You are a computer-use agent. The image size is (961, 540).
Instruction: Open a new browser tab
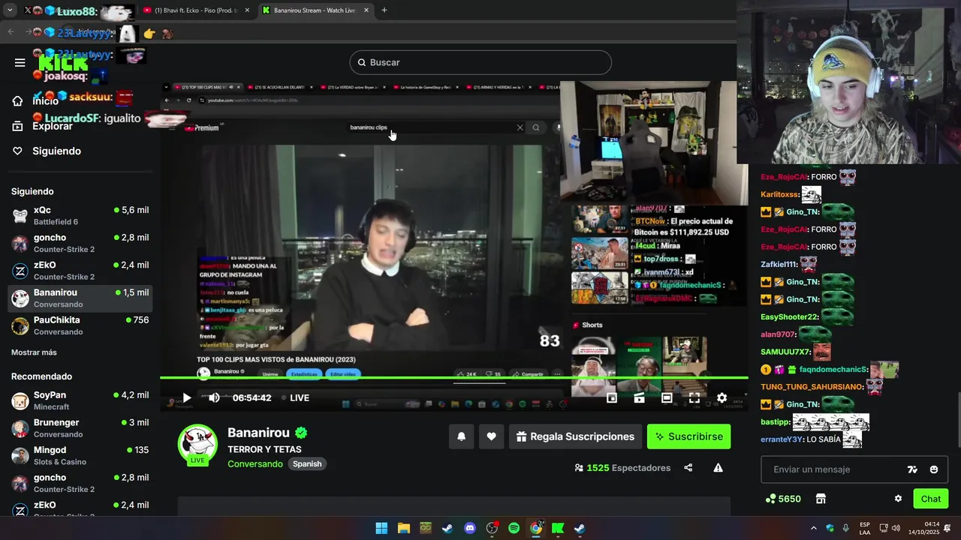click(x=384, y=10)
